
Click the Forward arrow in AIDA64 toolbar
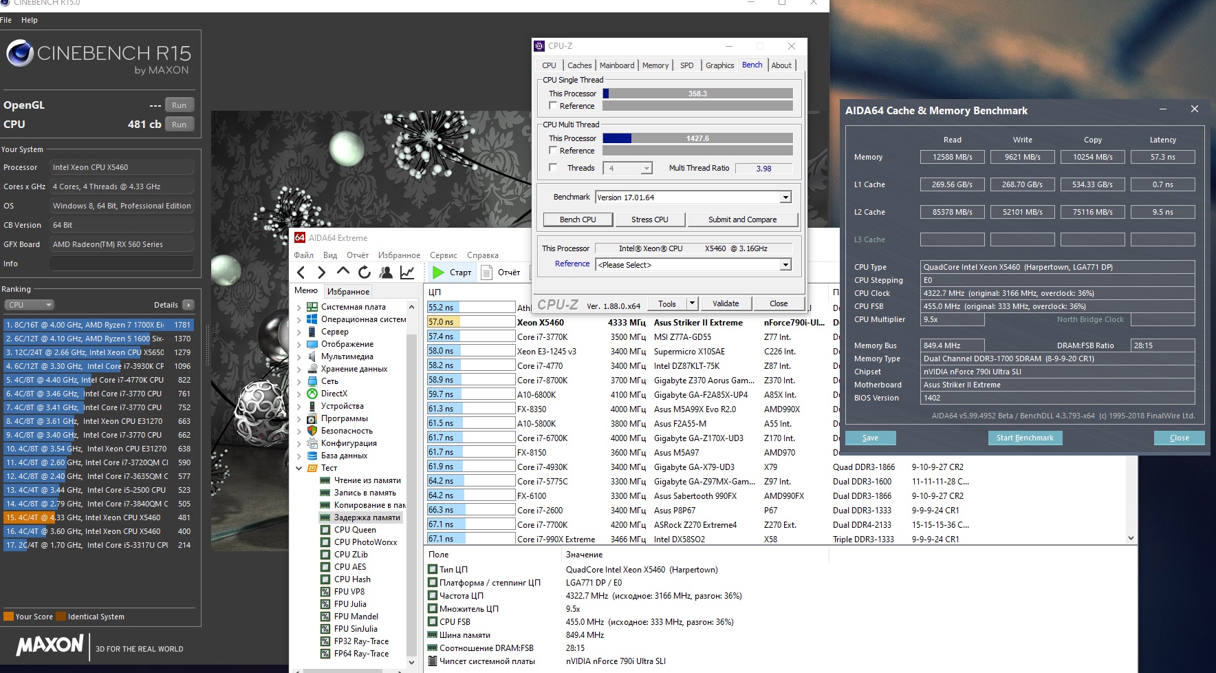321,273
